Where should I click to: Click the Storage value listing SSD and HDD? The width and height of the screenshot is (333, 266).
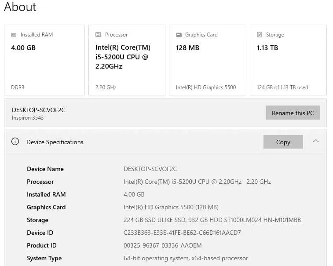[212, 220]
